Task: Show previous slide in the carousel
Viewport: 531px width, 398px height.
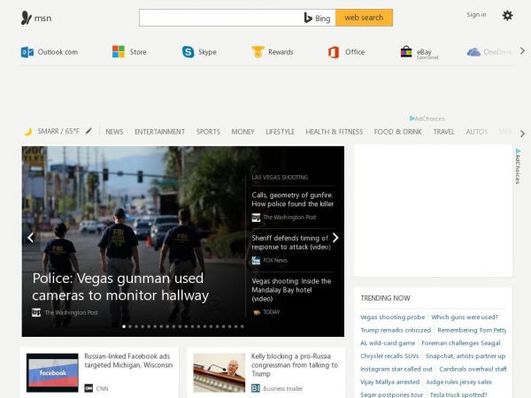Action: (31, 238)
